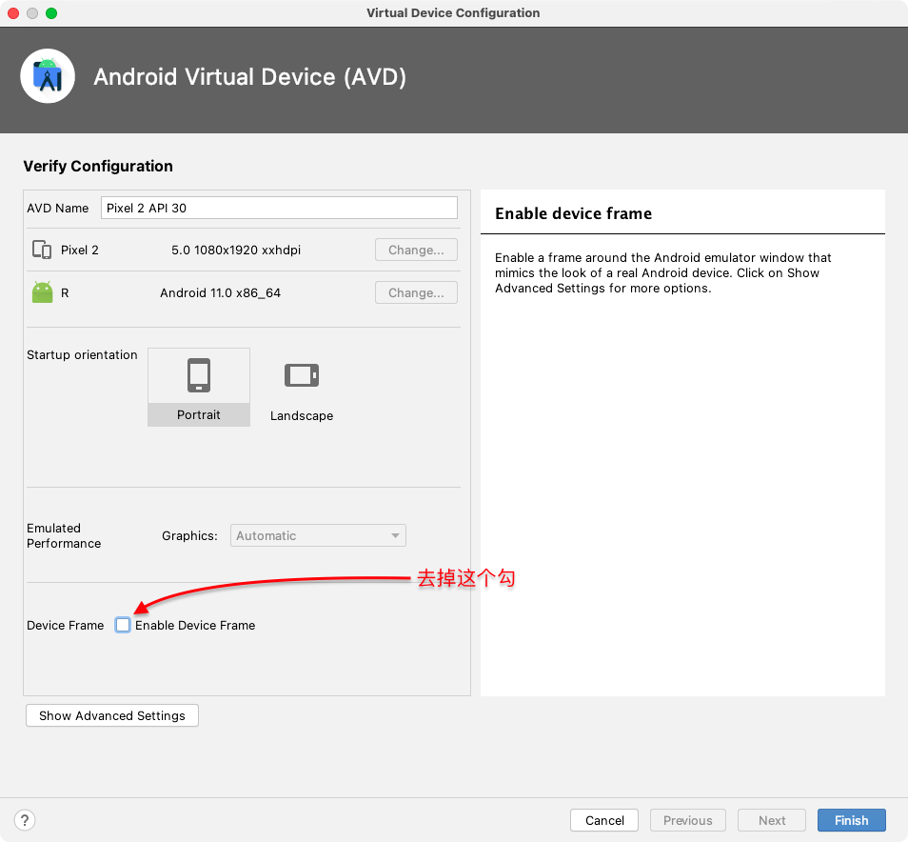908x842 pixels.
Task: Click the 5.0 1080x1920 xxhdpi text
Action: tap(236, 250)
